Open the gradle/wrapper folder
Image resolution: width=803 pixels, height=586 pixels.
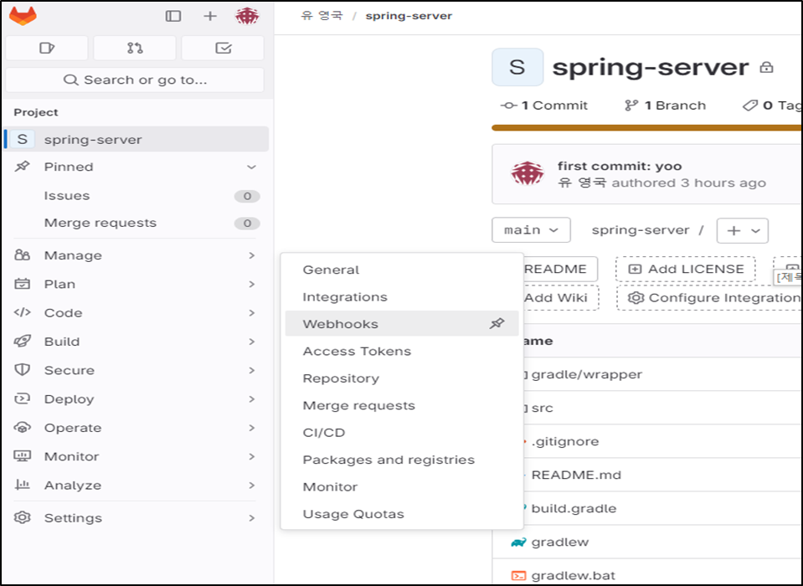pyautogui.click(x=586, y=374)
